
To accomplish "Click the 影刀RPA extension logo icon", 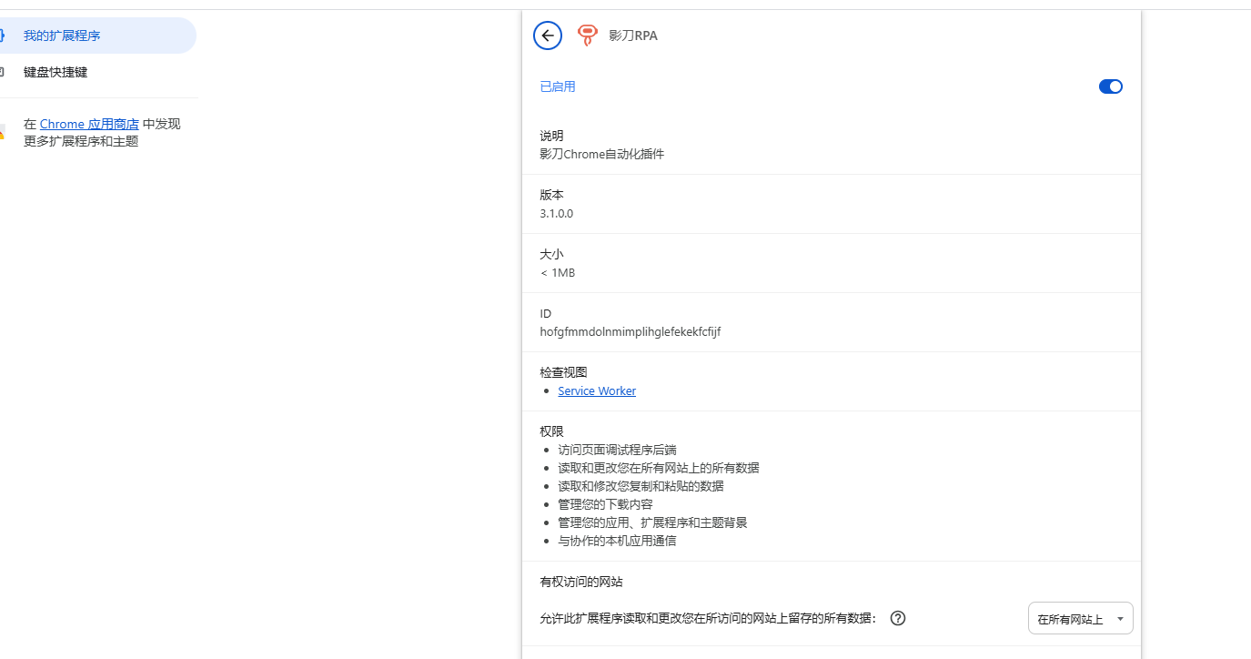I will [588, 35].
